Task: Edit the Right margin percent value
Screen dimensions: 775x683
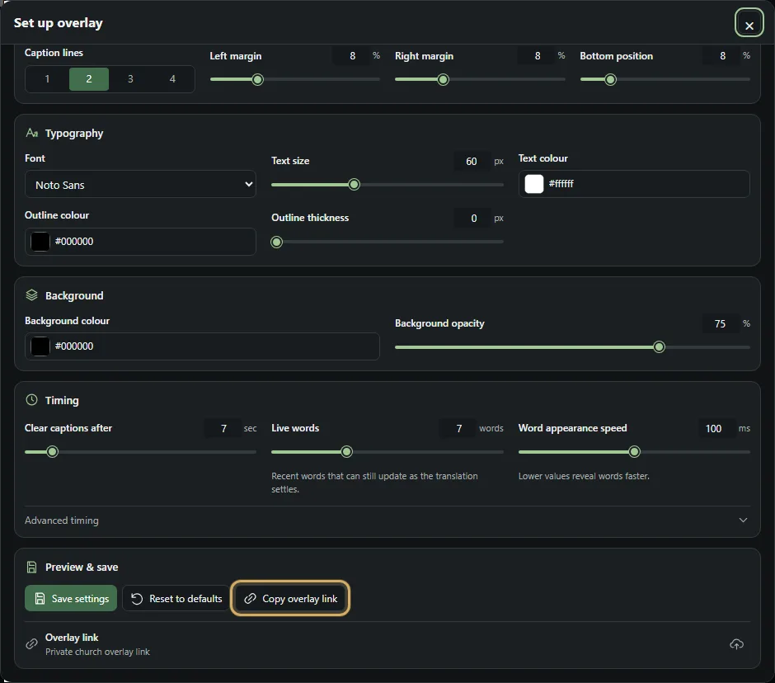Action: [x=538, y=56]
